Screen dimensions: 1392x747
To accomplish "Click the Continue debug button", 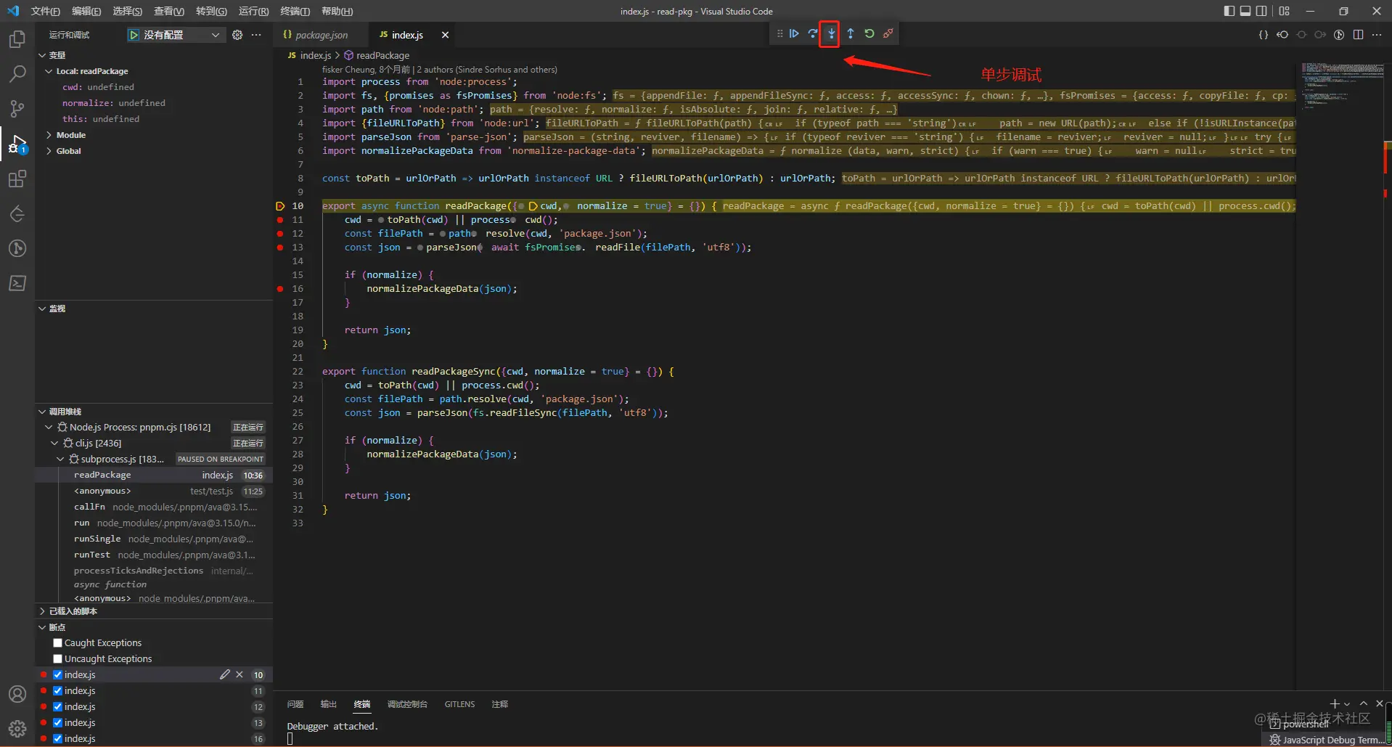I will (794, 34).
